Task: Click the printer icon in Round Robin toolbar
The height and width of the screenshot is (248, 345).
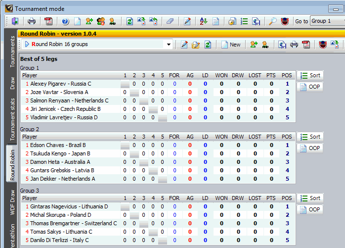Action: click(294, 45)
